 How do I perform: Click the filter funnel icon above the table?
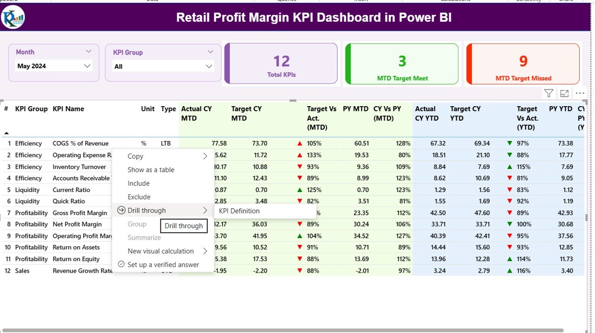(548, 93)
